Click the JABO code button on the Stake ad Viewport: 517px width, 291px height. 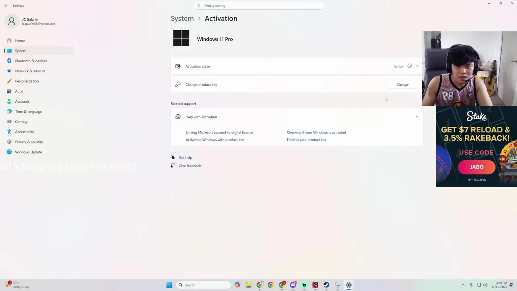(477, 167)
